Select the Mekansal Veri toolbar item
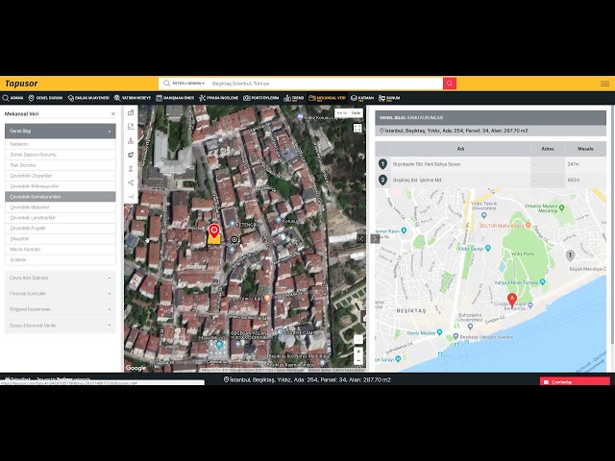Viewport: 615px width, 461px height. click(327, 98)
